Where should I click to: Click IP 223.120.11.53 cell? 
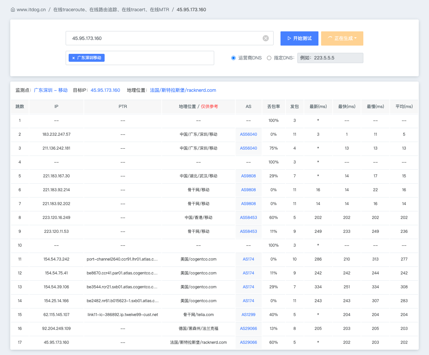[x=56, y=231]
